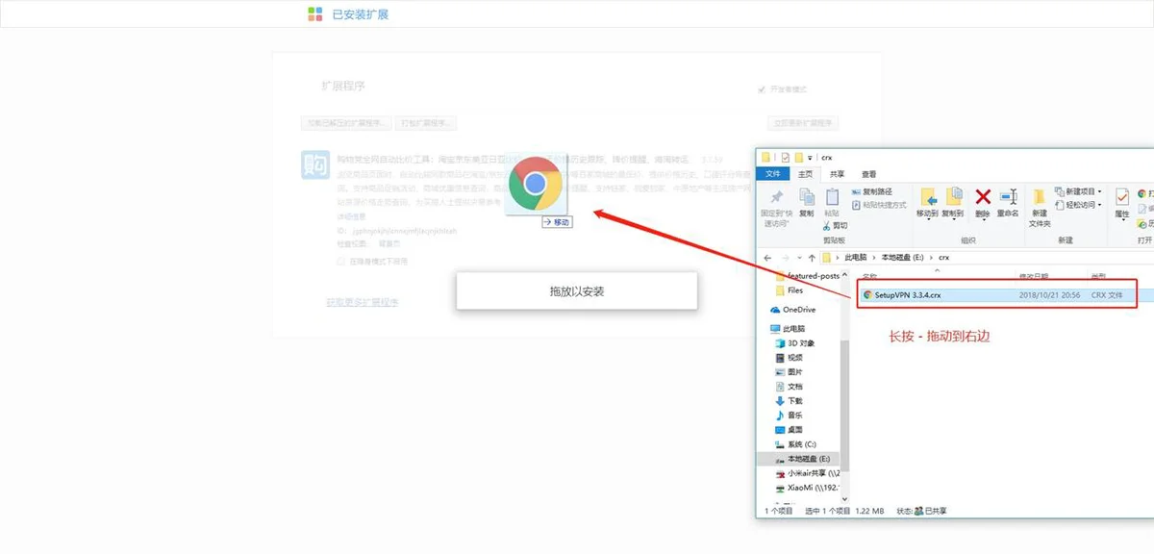Click the 已安装扩展 colorful grid logo

314,14
